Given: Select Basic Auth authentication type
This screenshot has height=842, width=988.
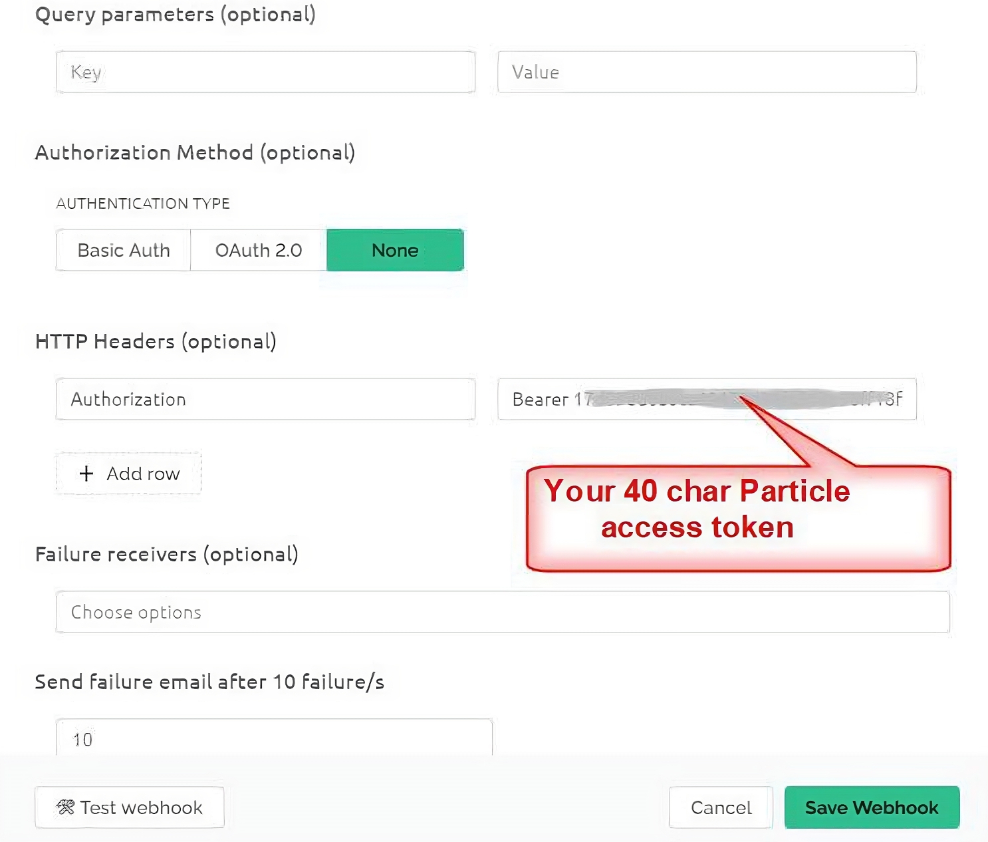Looking at the screenshot, I should pos(124,251).
